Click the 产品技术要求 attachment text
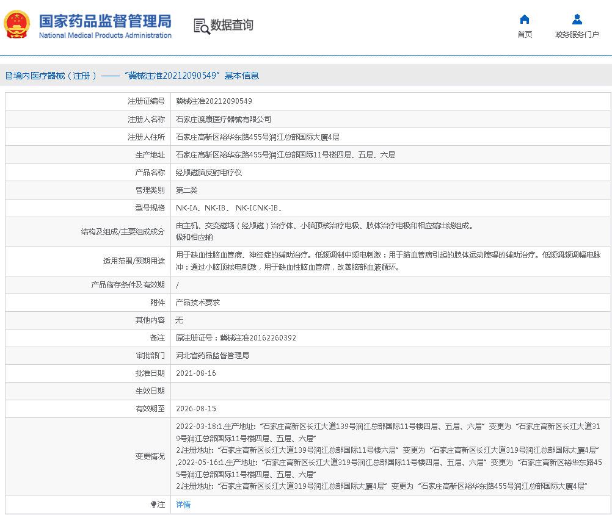612x515 pixels. click(x=198, y=303)
